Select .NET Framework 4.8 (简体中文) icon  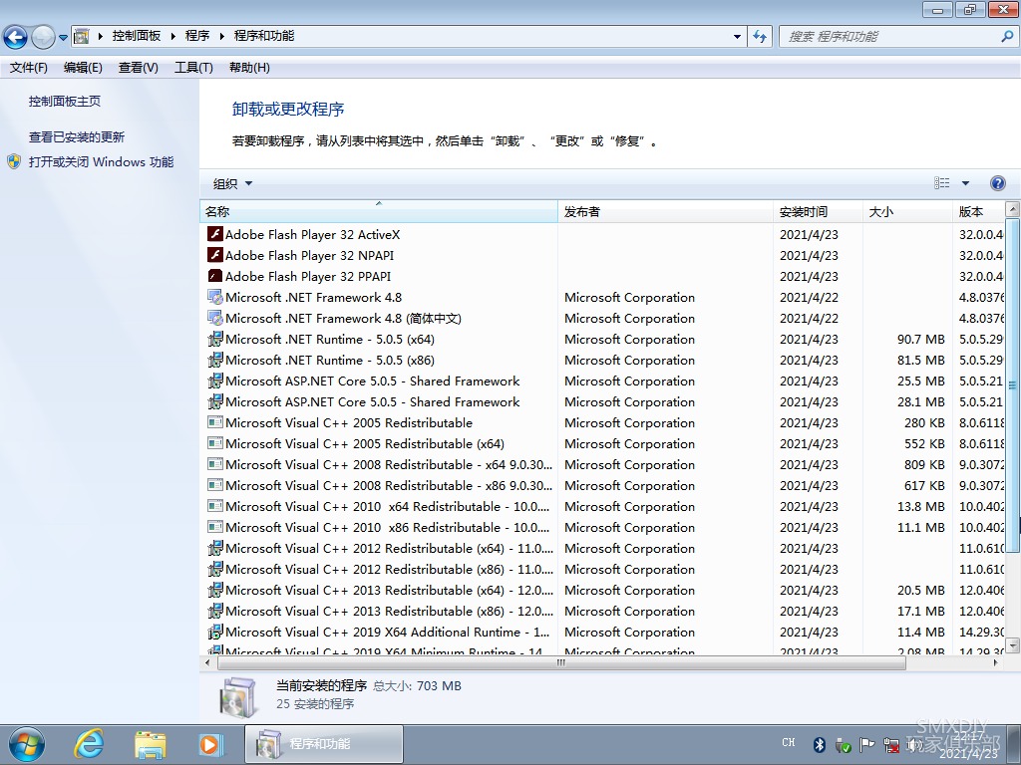pos(215,318)
